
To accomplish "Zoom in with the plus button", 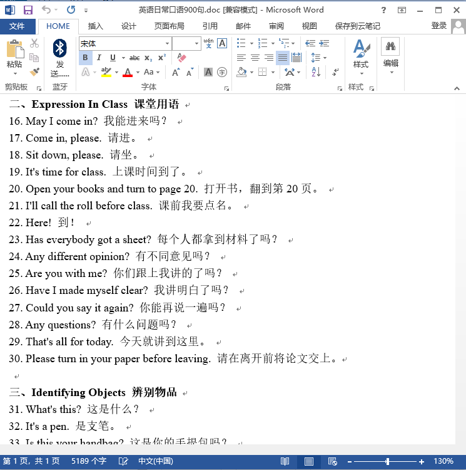I will click(x=422, y=462).
